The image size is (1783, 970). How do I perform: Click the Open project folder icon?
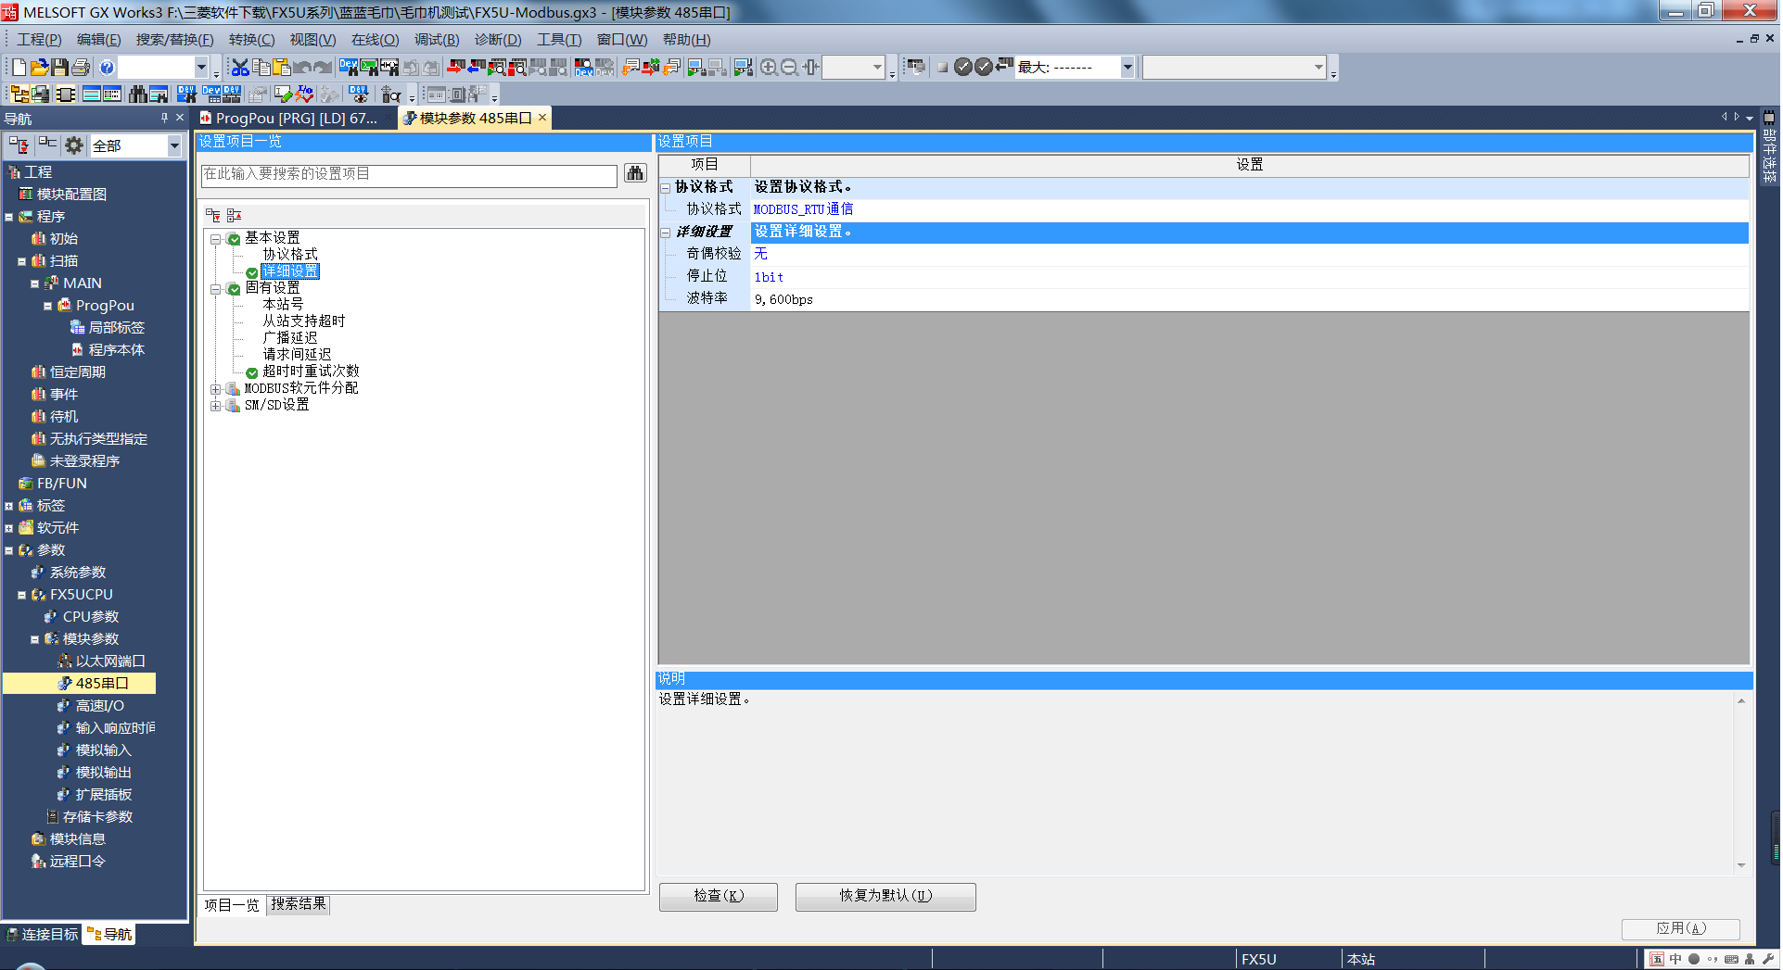39,67
